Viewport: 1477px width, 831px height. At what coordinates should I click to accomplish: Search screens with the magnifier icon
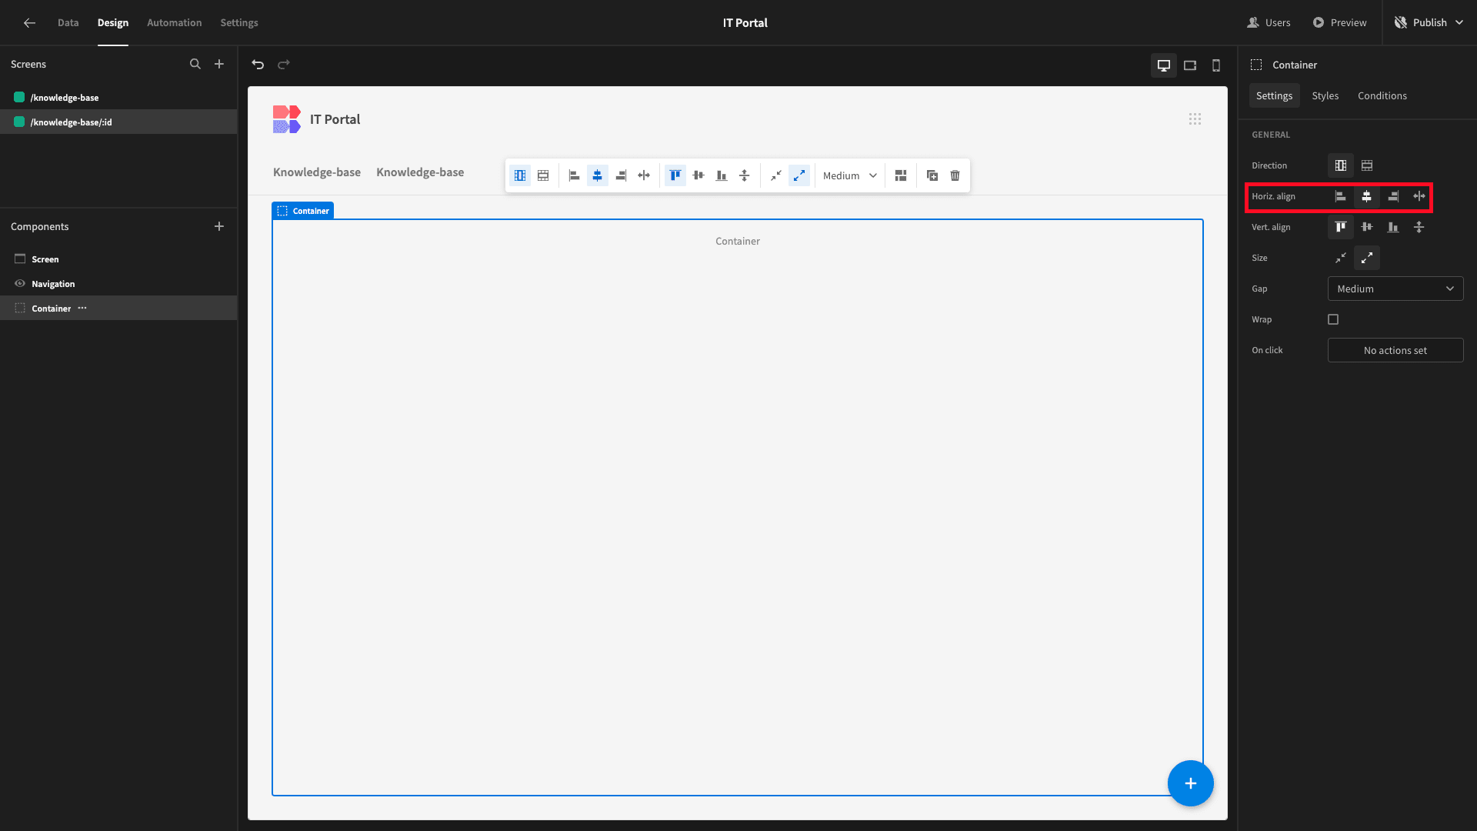point(195,64)
